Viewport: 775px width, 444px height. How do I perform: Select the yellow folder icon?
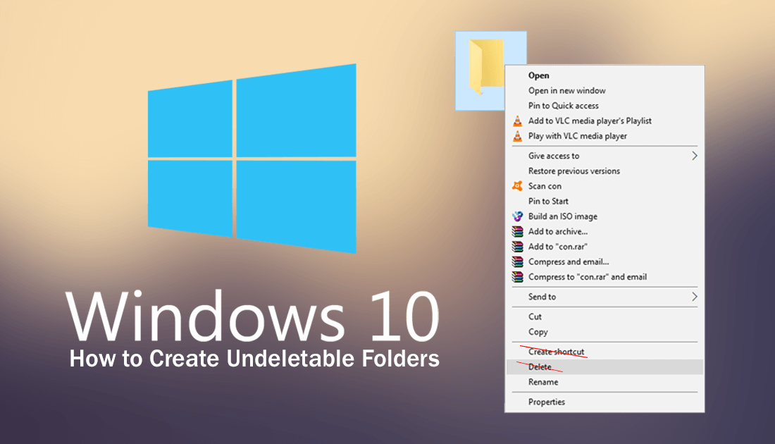tap(486, 67)
